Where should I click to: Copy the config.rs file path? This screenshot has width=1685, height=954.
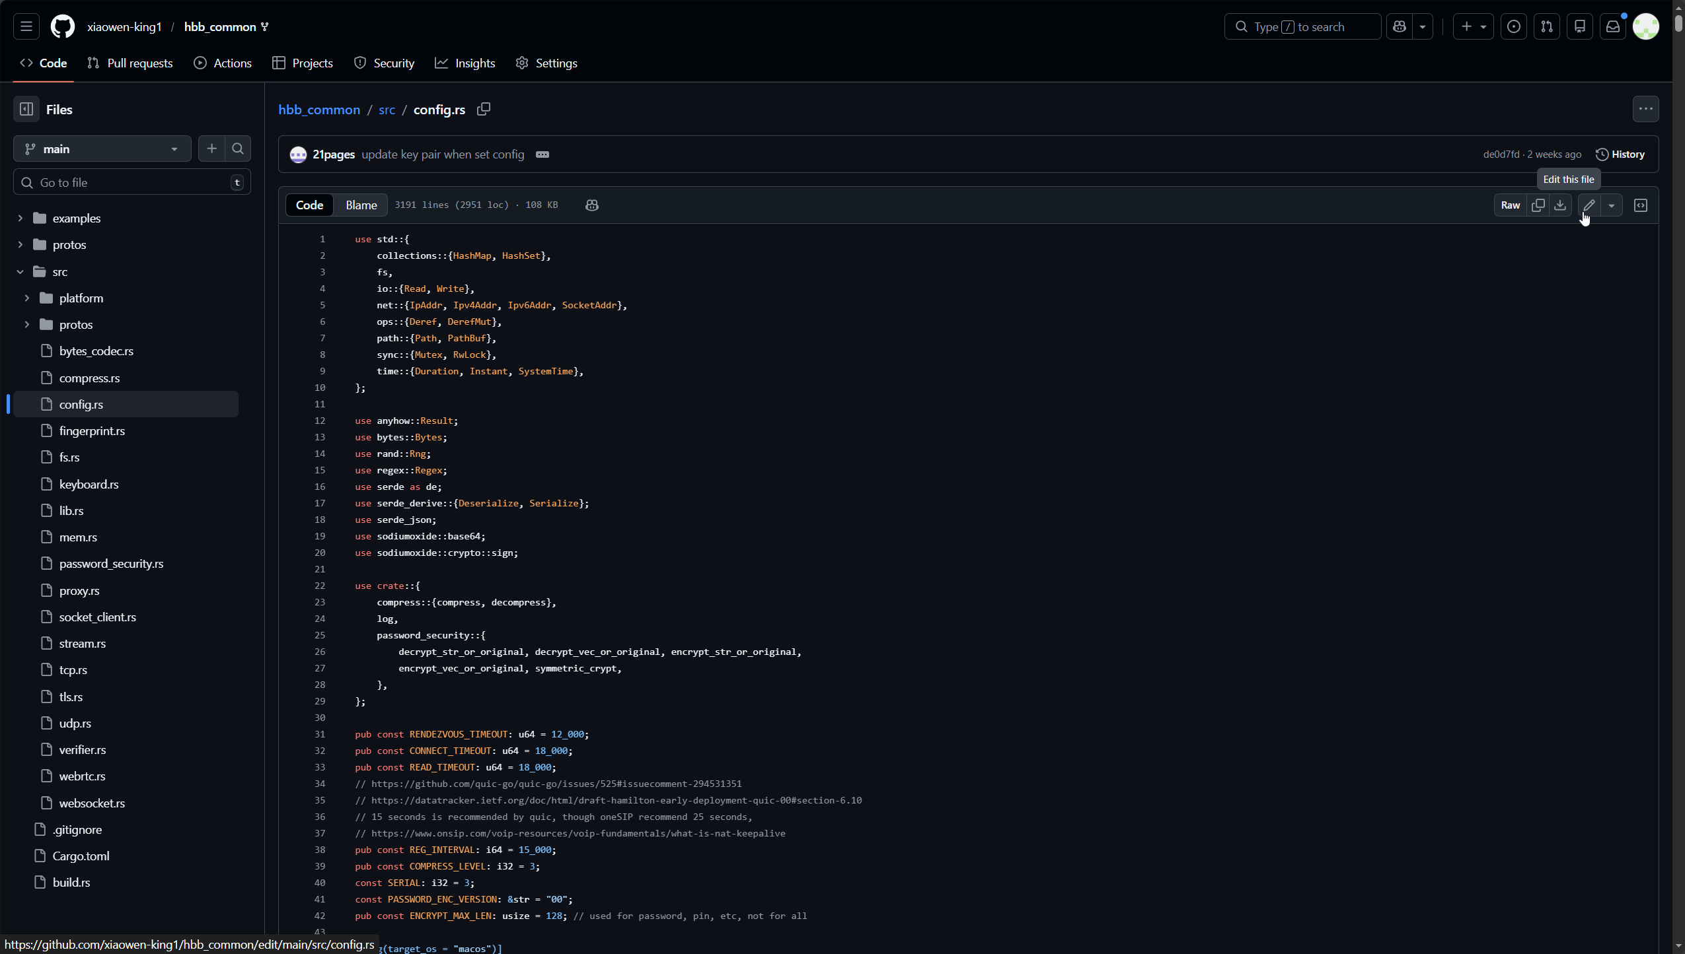click(x=484, y=109)
